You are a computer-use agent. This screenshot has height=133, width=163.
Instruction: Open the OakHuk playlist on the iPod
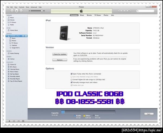coord(13,45)
